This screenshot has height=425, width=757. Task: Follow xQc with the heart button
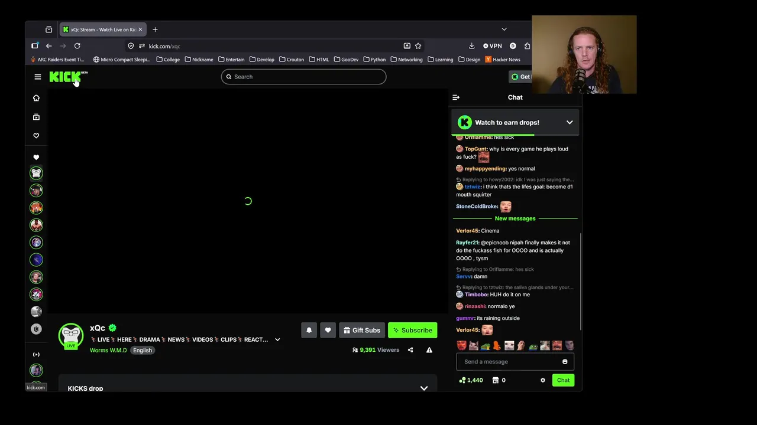click(x=328, y=331)
